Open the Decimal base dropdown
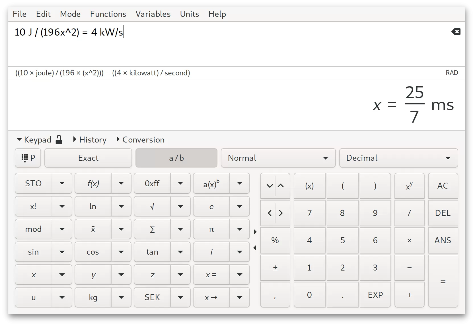 tap(398, 158)
